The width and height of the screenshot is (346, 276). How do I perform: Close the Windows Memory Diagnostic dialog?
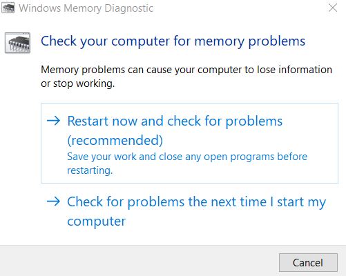[333, 8]
